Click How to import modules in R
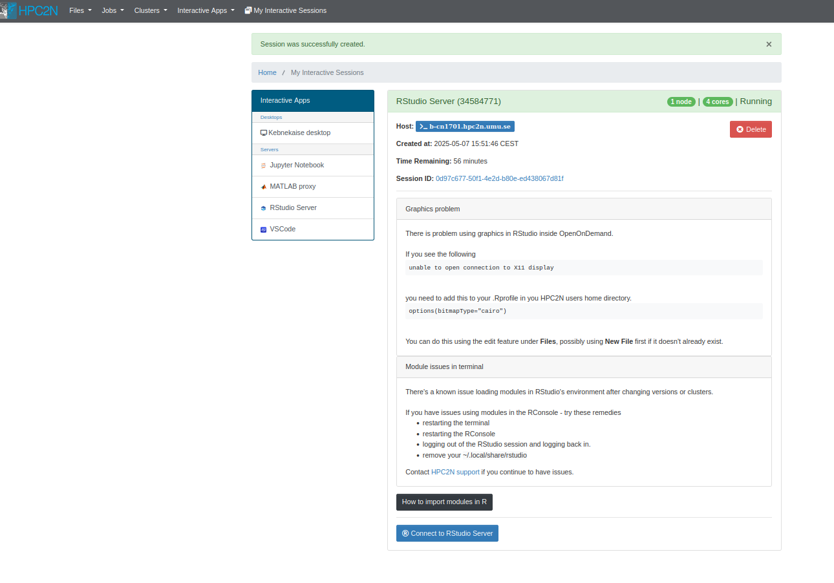 (x=444, y=502)
